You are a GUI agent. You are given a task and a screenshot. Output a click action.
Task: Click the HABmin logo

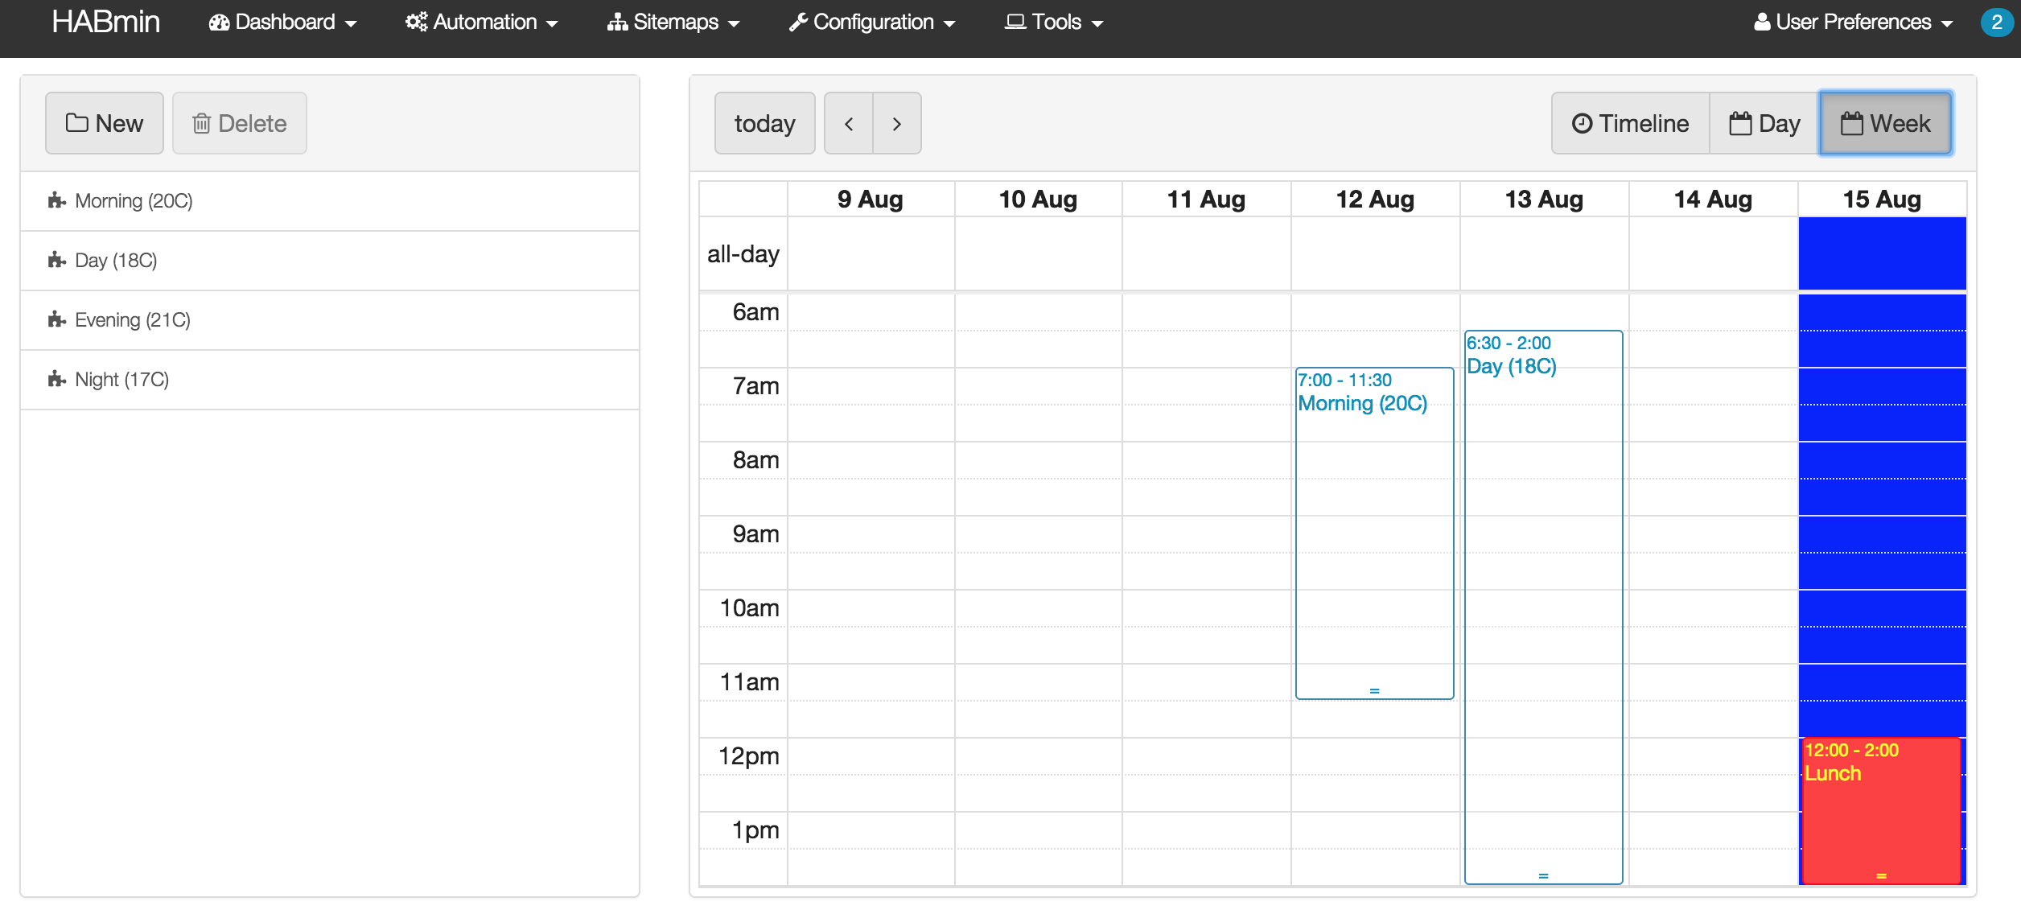pyautogui.click(x=105, y=22)
